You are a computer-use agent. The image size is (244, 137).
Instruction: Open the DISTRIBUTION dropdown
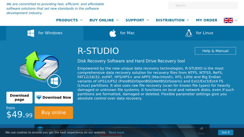172,20
